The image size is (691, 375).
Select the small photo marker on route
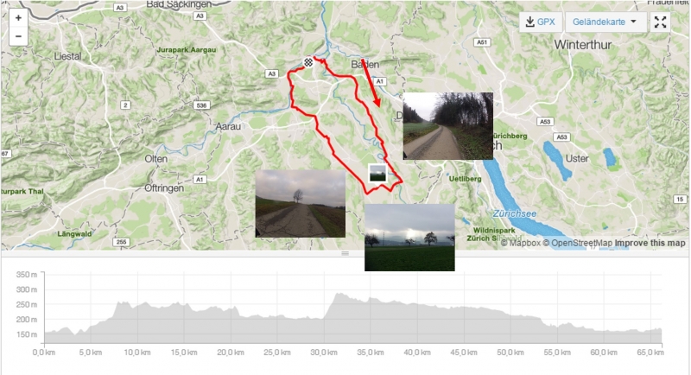tap(377, 173)
